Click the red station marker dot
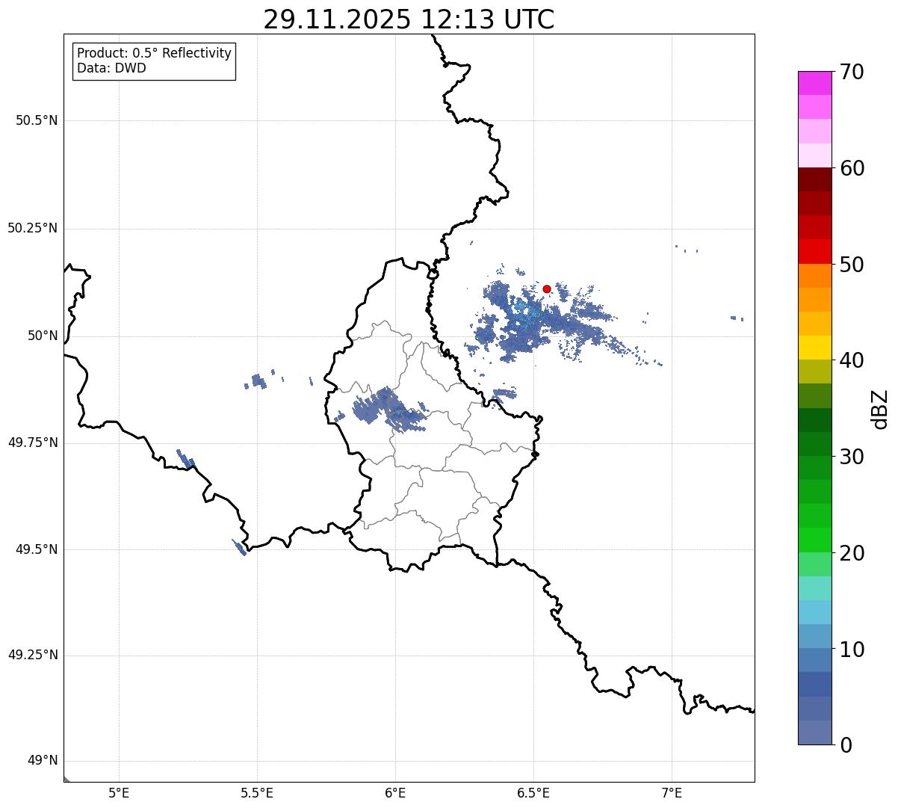 pyautogui.click(x=547, y=289)
